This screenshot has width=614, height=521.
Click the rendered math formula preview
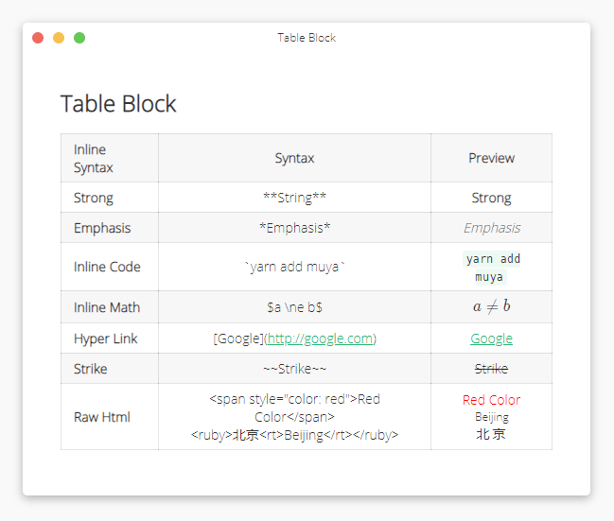coord(491,306)
